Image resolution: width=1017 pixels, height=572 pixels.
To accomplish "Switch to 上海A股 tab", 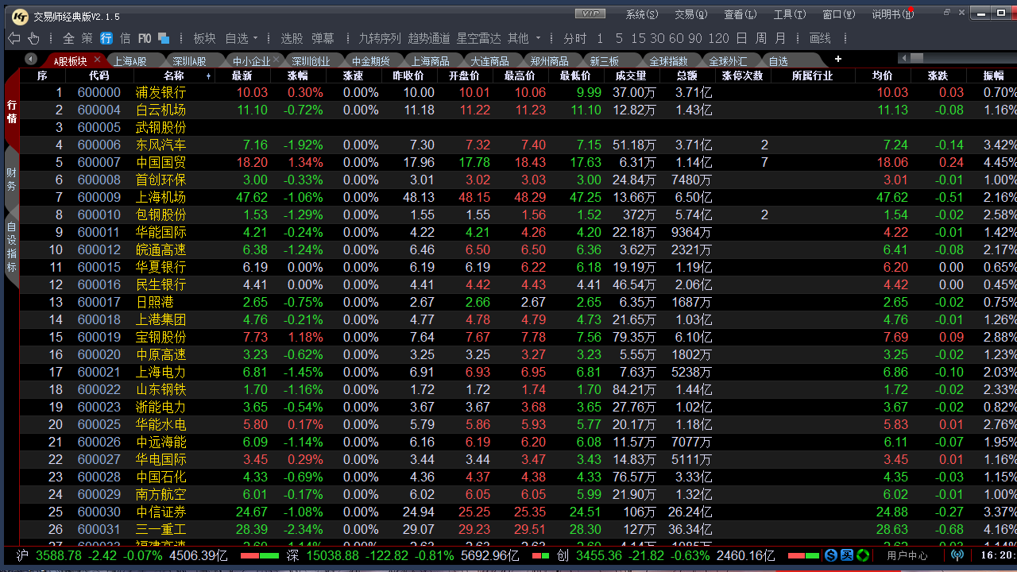I will (130, 61).
